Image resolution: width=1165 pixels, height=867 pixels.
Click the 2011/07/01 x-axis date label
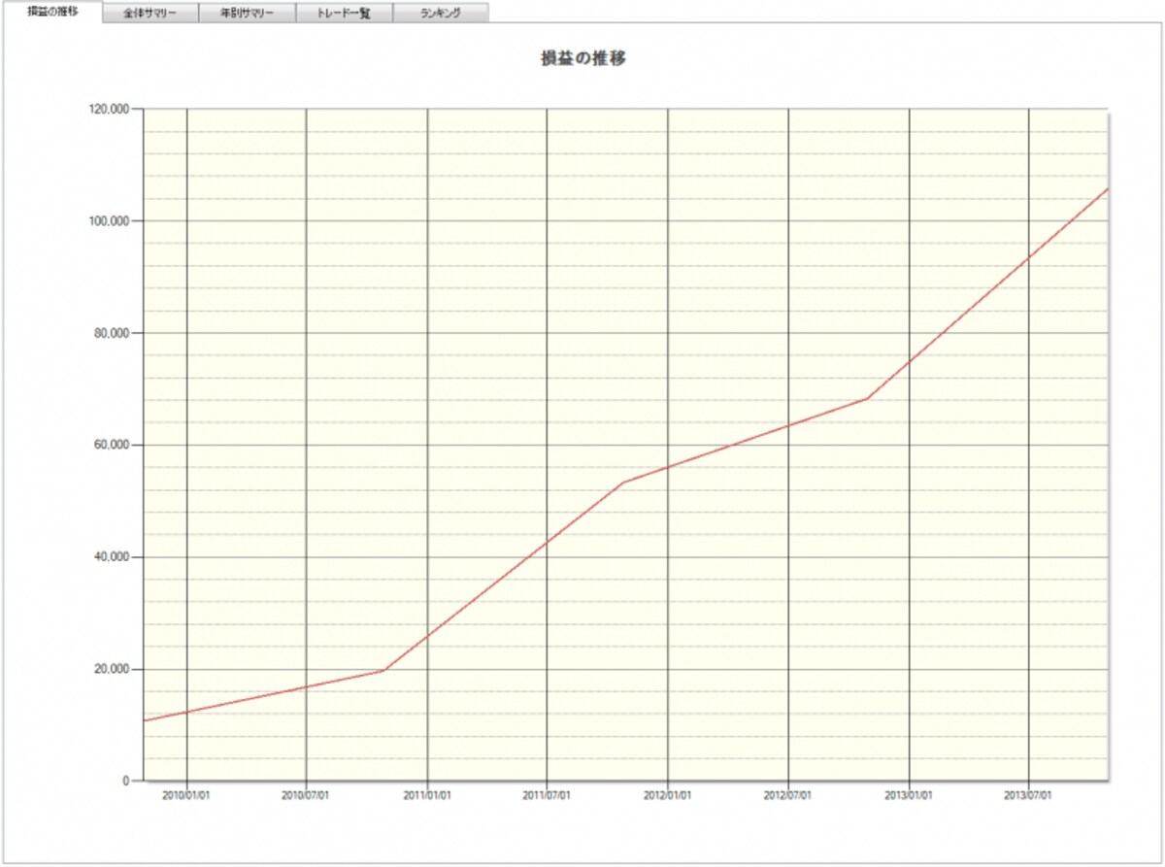click(547, 794)
